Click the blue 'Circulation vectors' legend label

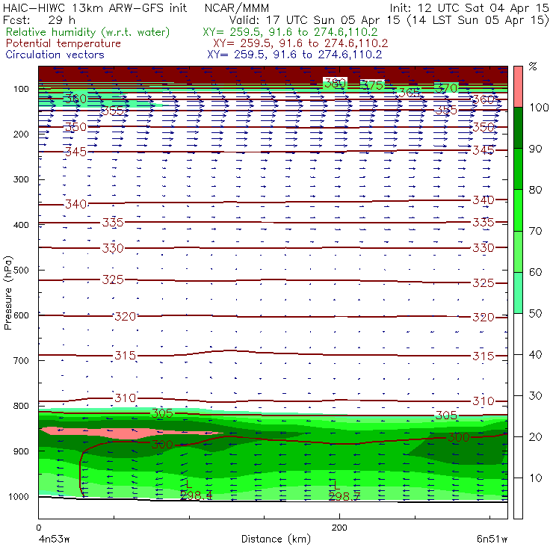55,55
